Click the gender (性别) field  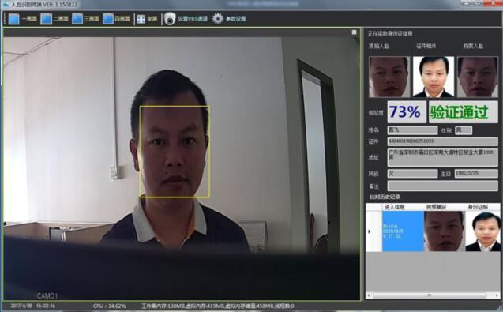[464, 130]
